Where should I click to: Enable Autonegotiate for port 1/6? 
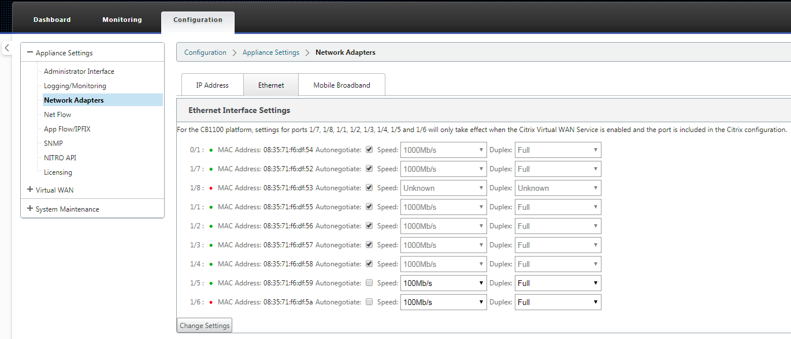[x=369, y=302]
